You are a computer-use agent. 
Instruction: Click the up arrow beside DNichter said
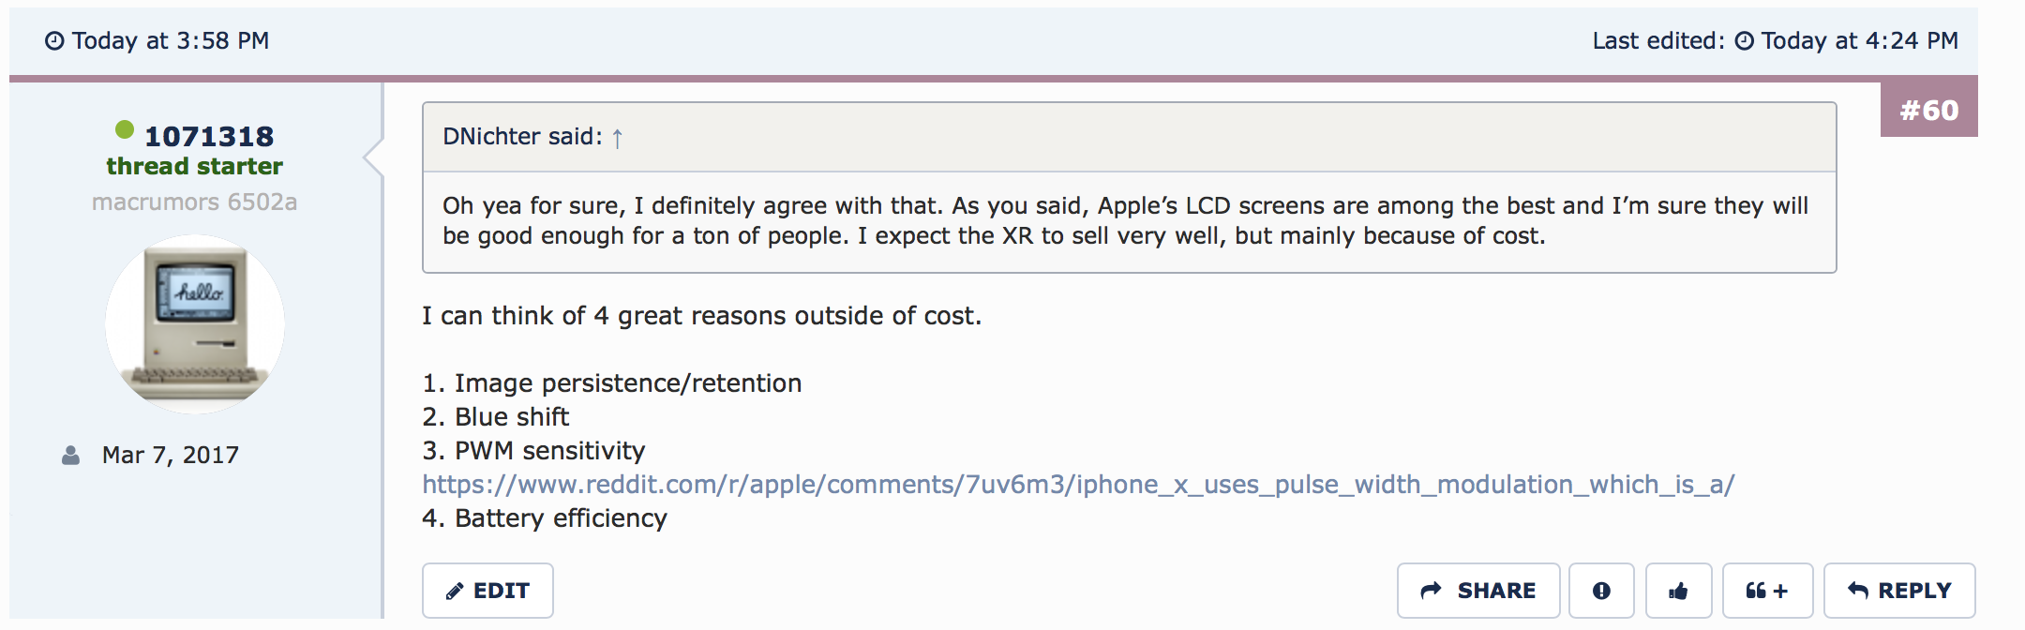click(618, 139)
